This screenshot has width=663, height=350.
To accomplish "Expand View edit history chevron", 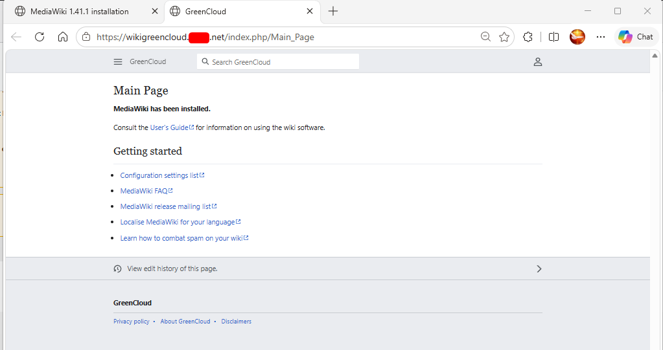I will tap(539, 269).
